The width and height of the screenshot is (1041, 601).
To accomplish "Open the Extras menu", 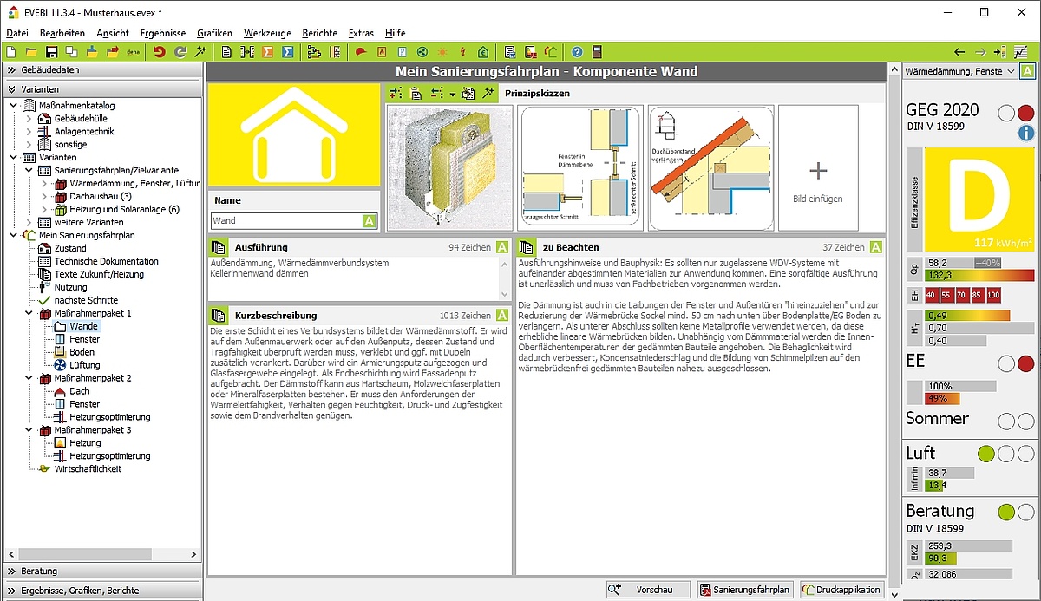I will coord(361,33).
